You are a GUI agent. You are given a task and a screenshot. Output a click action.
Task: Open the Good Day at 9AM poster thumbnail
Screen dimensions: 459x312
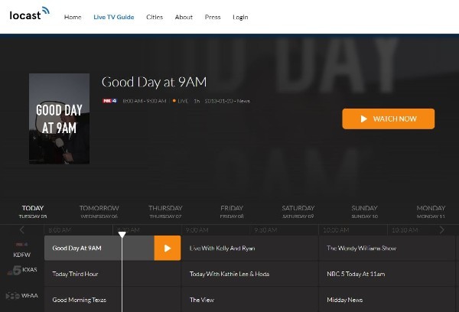[59, 119]
